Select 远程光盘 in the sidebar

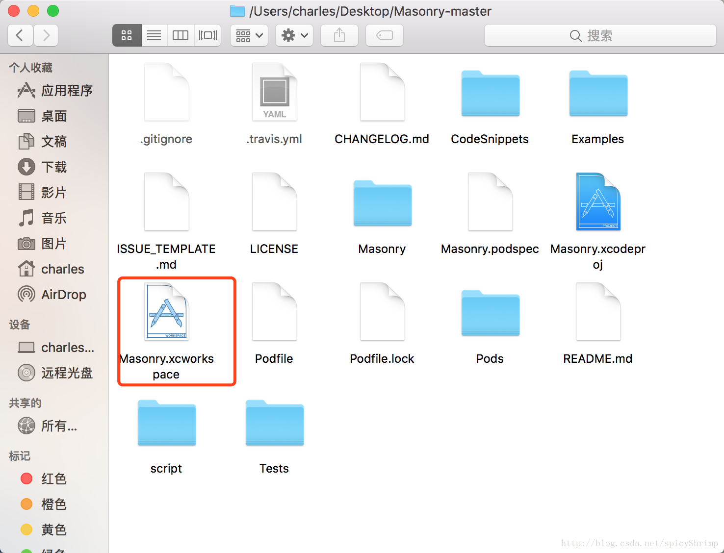(x=55, y=373)
